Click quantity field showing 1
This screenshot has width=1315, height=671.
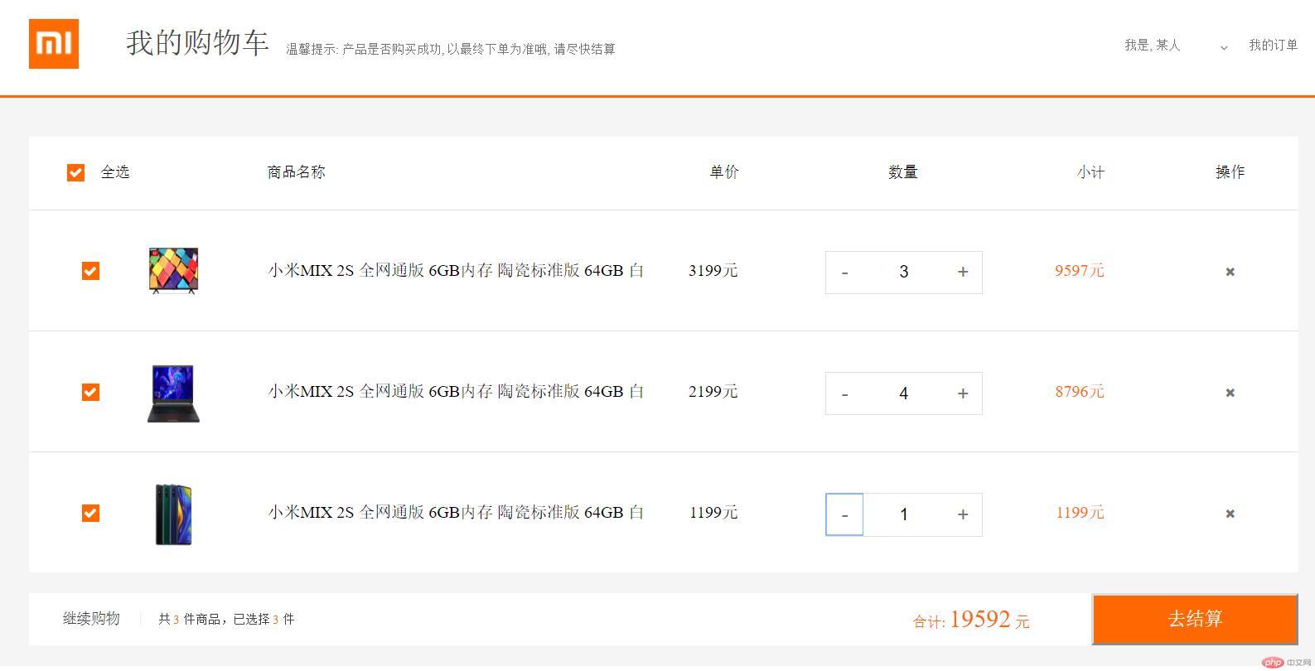[x=904, y=514]
